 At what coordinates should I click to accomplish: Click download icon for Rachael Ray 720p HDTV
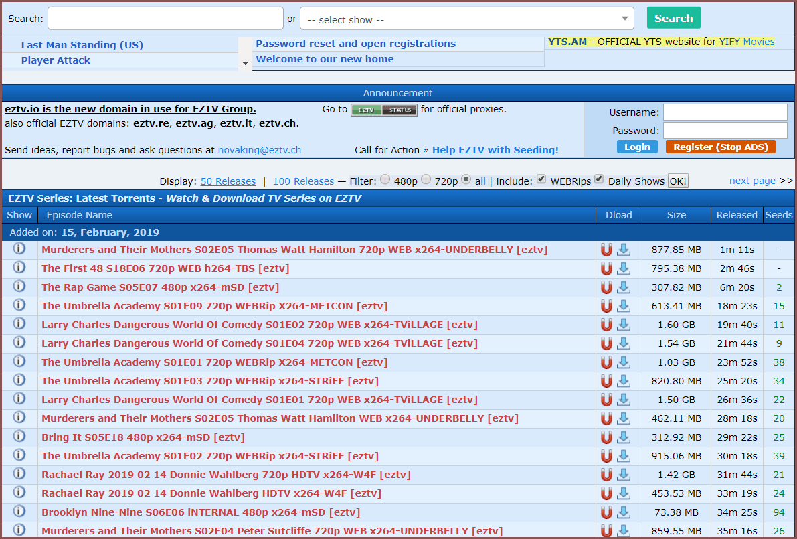click(x=624, y=475)
